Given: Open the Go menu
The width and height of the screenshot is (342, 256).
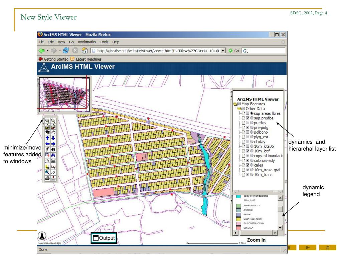Looking at the screenshot, I should [x=71, y=42].
